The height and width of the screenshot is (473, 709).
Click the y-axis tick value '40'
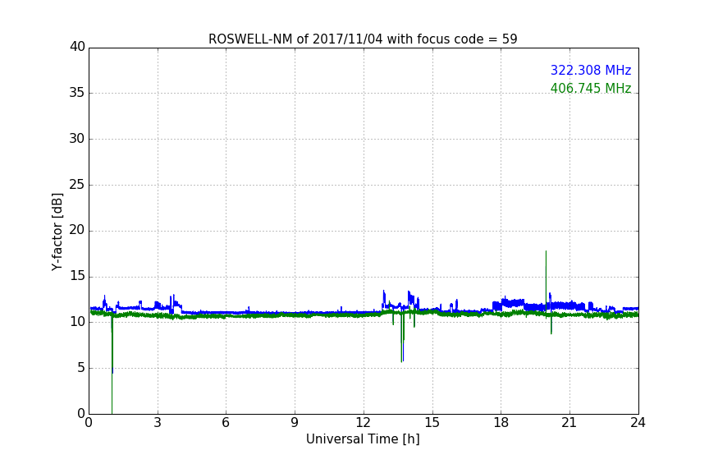77,47
